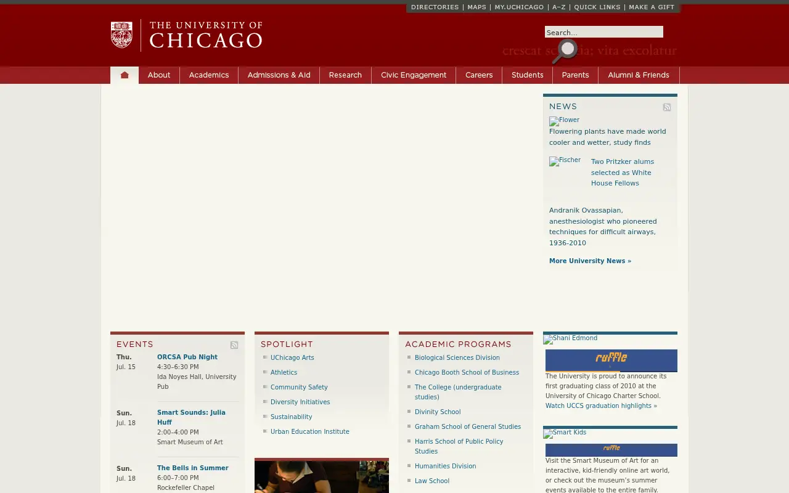The height and width of the screenshot is (493, 789).
Task: Open the Events RSS feed icon
Action: click(x=234, y=345)
